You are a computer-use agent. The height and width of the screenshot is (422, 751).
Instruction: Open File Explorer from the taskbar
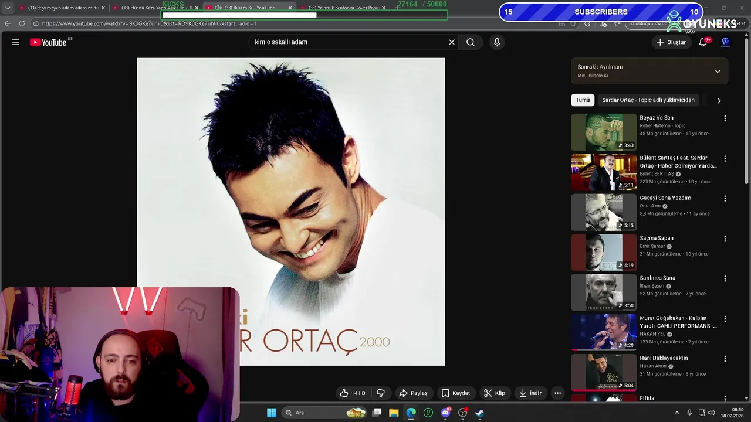[x=394, y=413]
